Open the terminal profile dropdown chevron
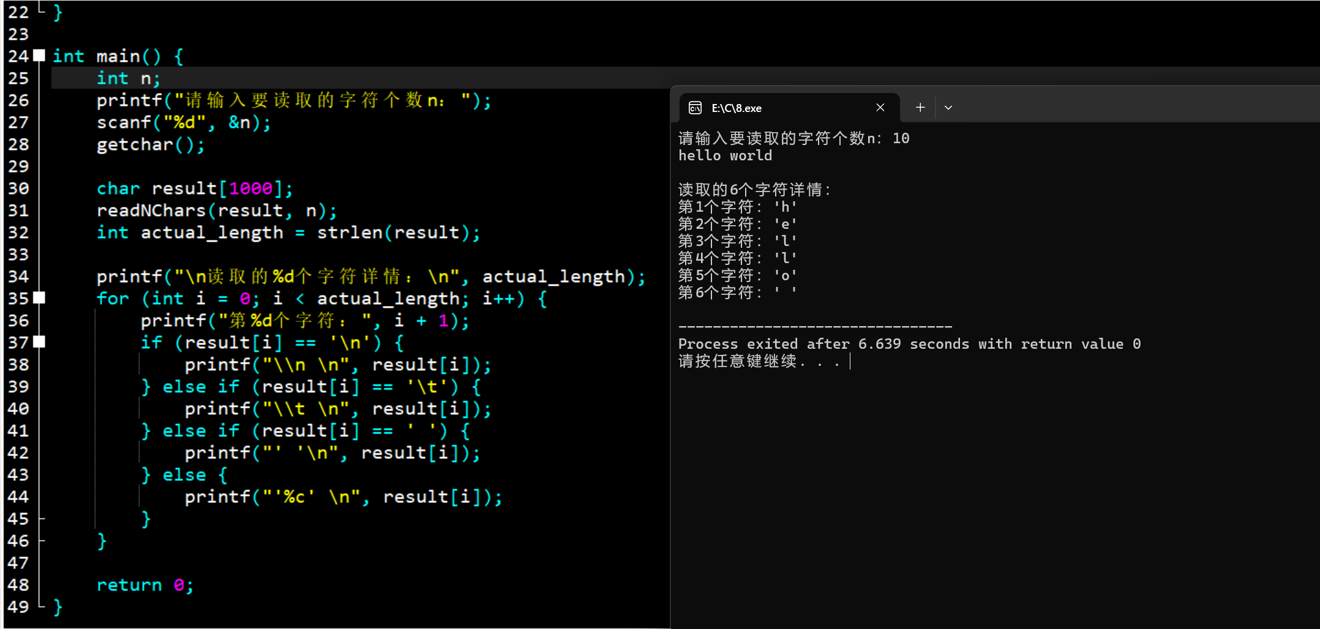1320x629 pixels. [x=948, y=108]
